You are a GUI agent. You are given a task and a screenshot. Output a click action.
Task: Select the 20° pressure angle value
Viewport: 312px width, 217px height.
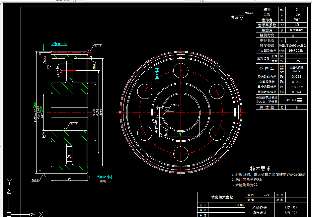click(x=296, y=20)
